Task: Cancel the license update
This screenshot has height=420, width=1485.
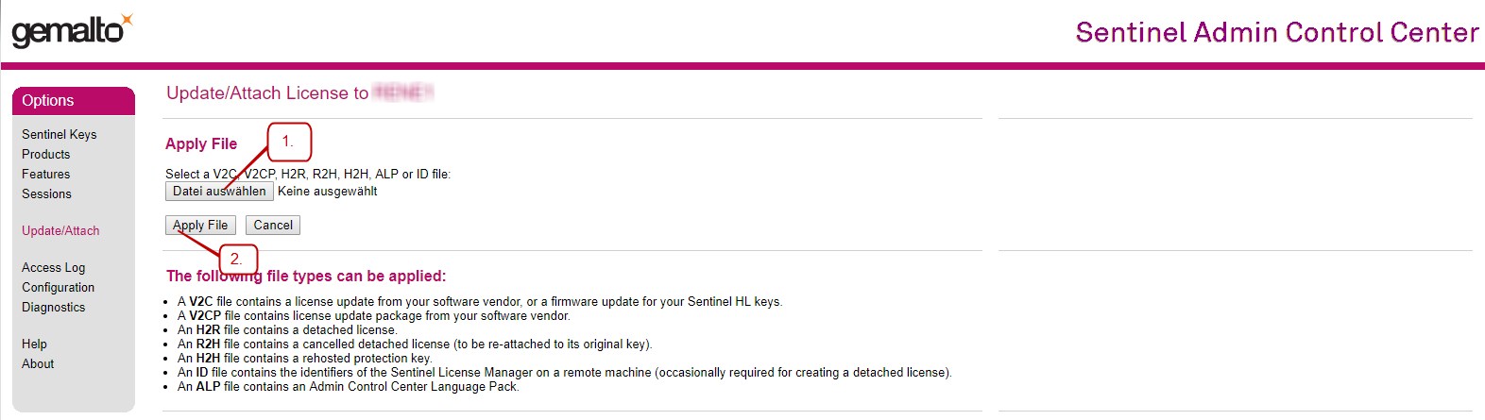Action: click(273, 226)
